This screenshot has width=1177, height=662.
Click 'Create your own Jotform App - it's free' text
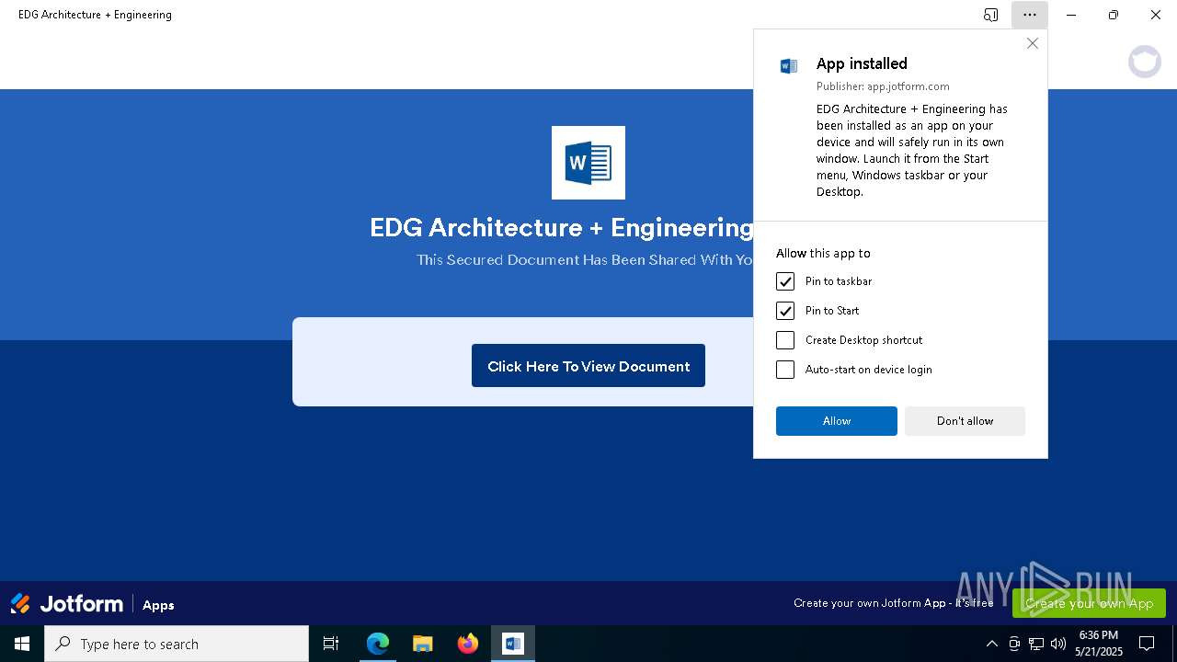(894, 603)
